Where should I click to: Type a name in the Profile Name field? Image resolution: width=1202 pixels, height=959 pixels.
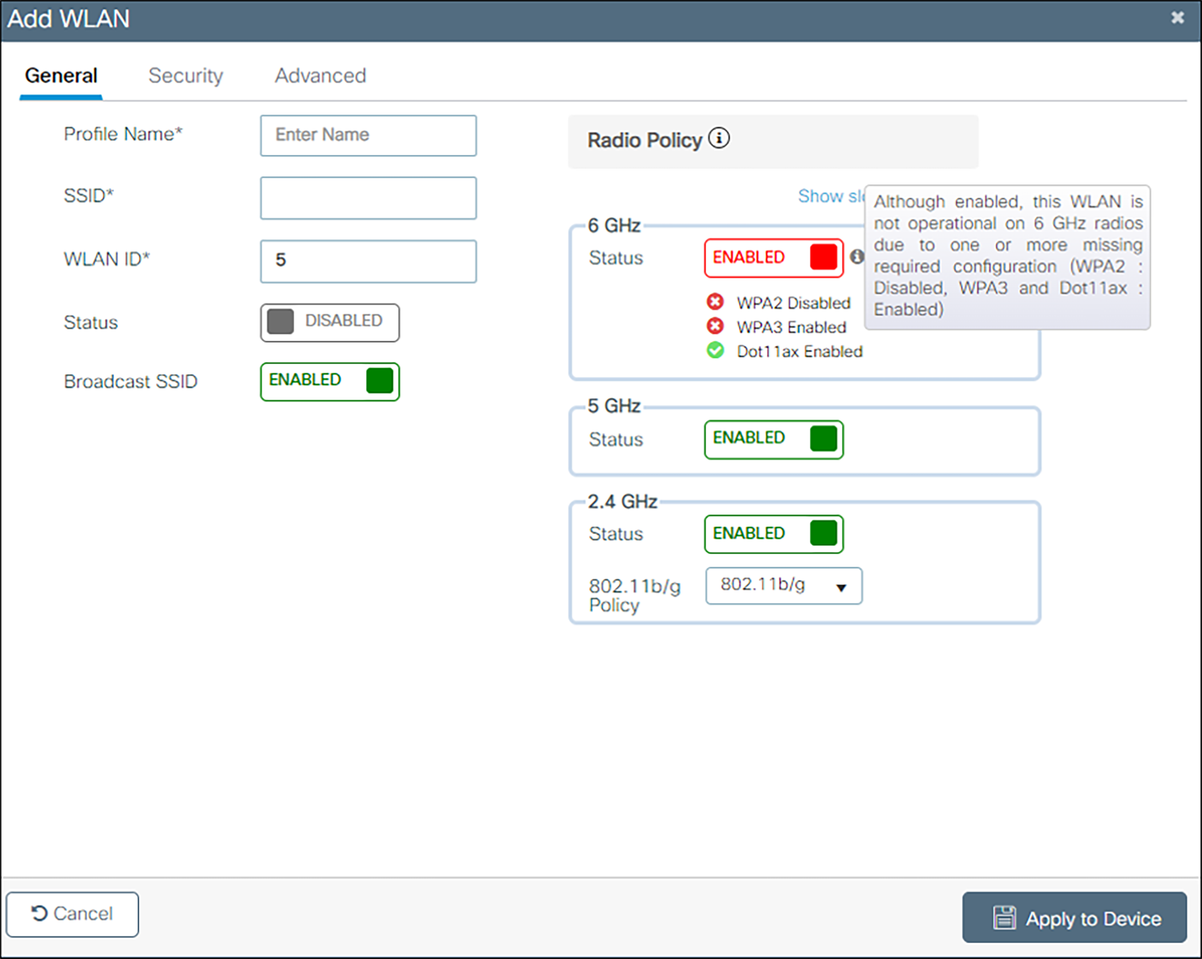click(368, 135)
